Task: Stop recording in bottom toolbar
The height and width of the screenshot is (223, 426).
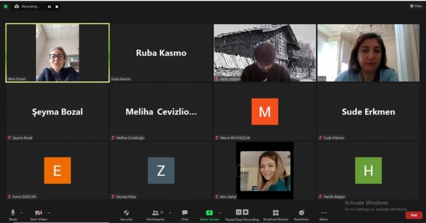Action: pyautogui.click(x=245, y=212)
